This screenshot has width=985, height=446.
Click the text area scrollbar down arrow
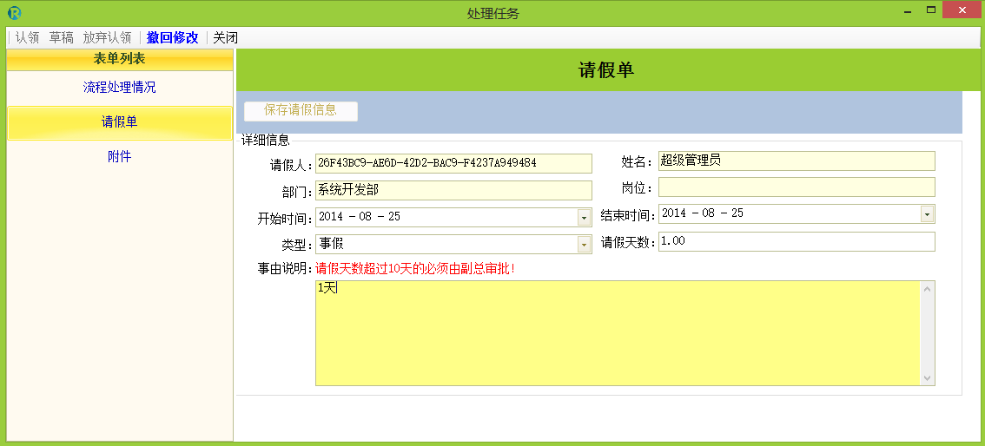pos(927,377)
